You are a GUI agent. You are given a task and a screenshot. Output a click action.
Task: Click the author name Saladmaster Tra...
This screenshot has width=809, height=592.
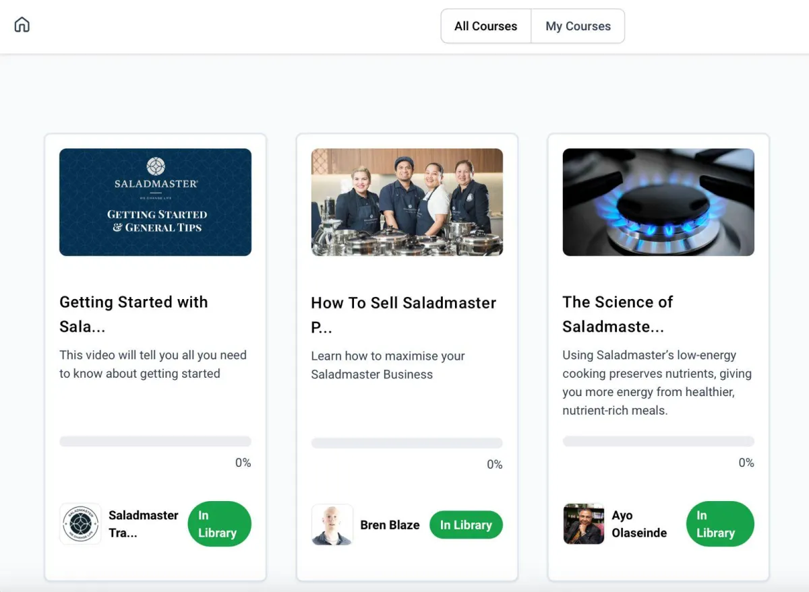coord(144,524)
